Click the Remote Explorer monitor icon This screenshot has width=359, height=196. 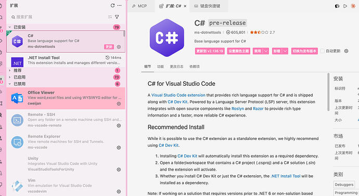(x=17, y=142)
